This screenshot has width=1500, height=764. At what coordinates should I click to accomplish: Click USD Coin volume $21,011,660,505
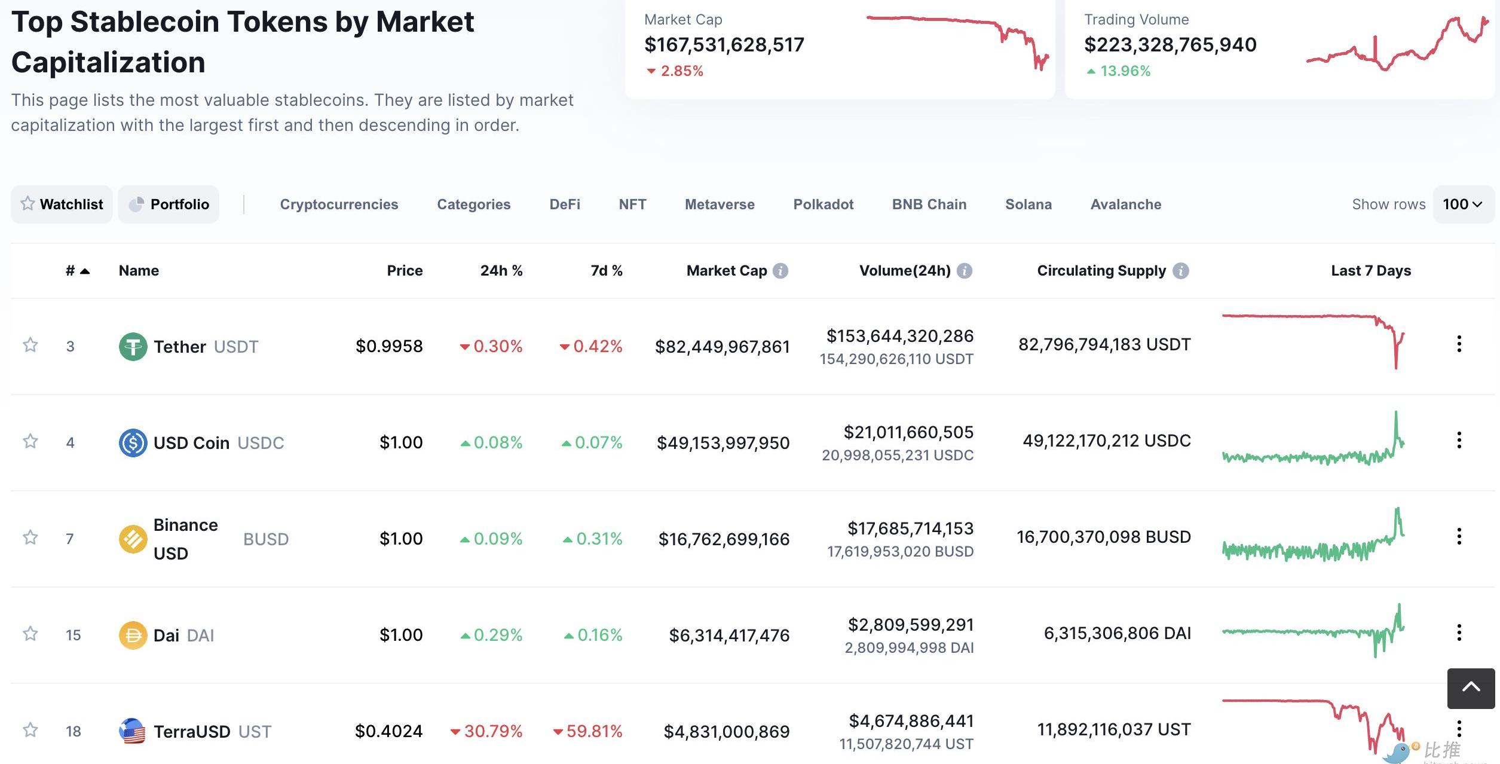pyautogui.click(x=908, y=432)
